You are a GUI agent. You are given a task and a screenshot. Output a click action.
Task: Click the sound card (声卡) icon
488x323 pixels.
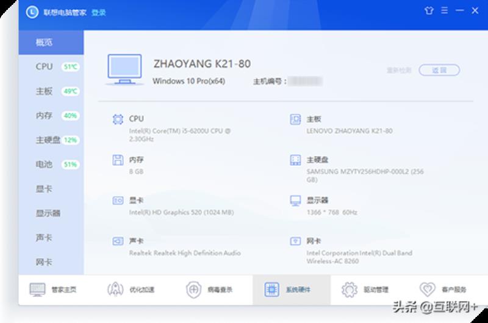[118, 241]
